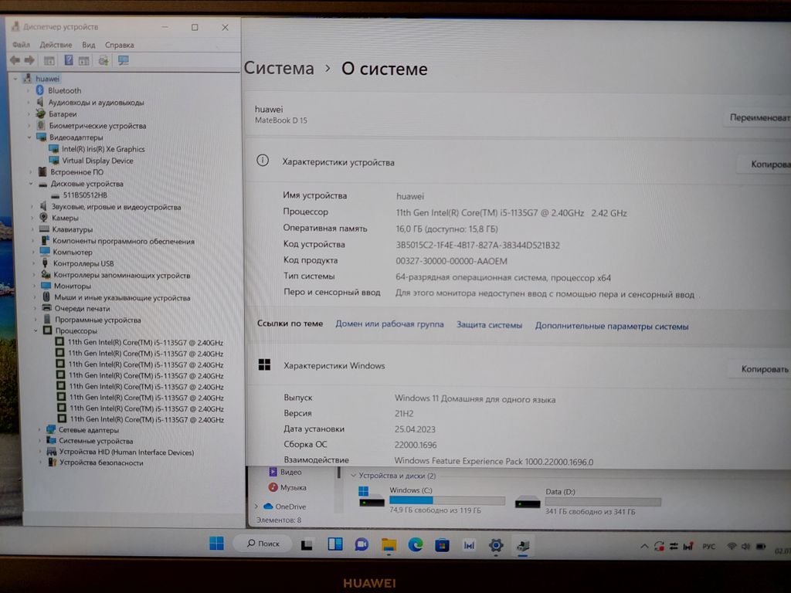Select the Windows (C:) drive in File Explorer

click(432, 500)
